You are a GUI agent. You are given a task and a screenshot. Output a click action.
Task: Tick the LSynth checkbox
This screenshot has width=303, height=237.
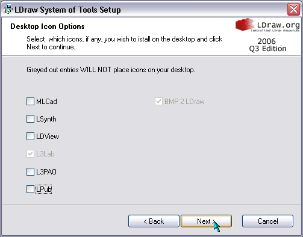tap(30, 119)
